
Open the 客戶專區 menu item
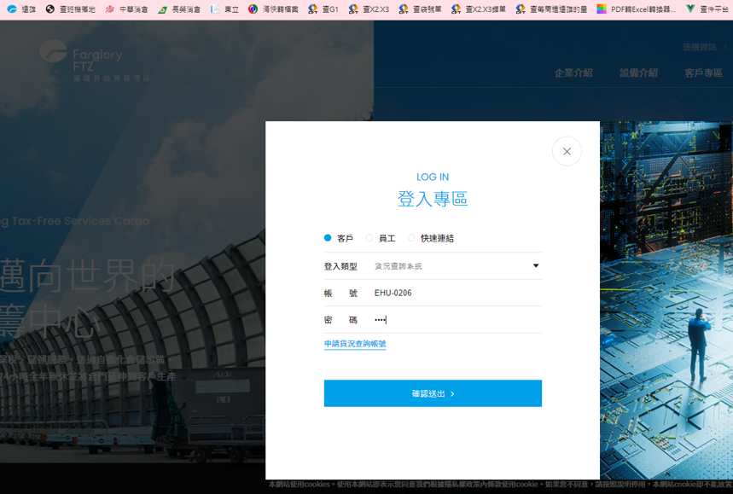pos(703,73)
